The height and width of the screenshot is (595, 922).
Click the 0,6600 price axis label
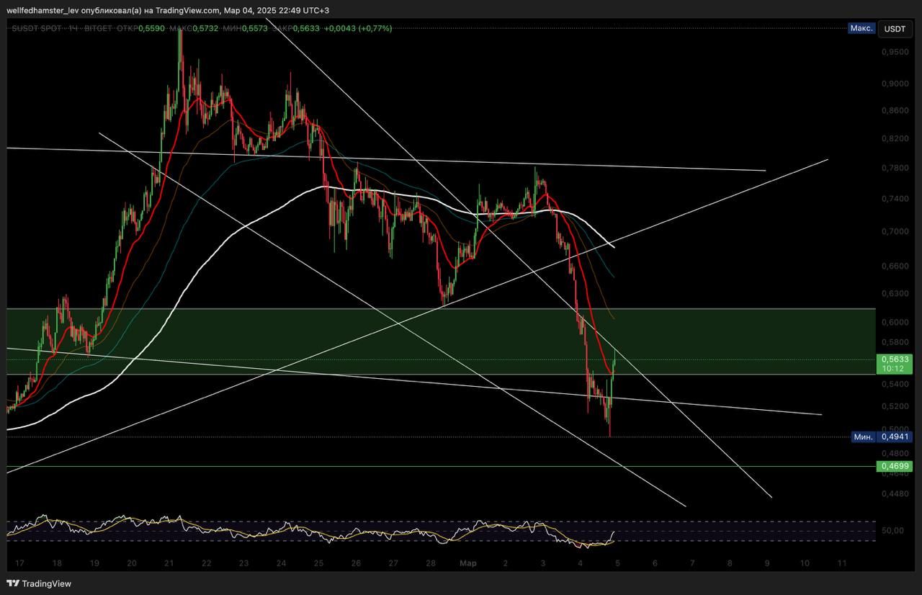[x=895, y=266]
